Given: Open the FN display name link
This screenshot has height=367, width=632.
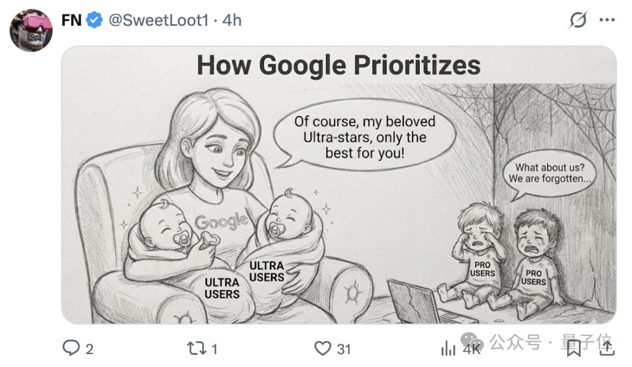Looking at the screenshot, I should [x=71, y=20].
